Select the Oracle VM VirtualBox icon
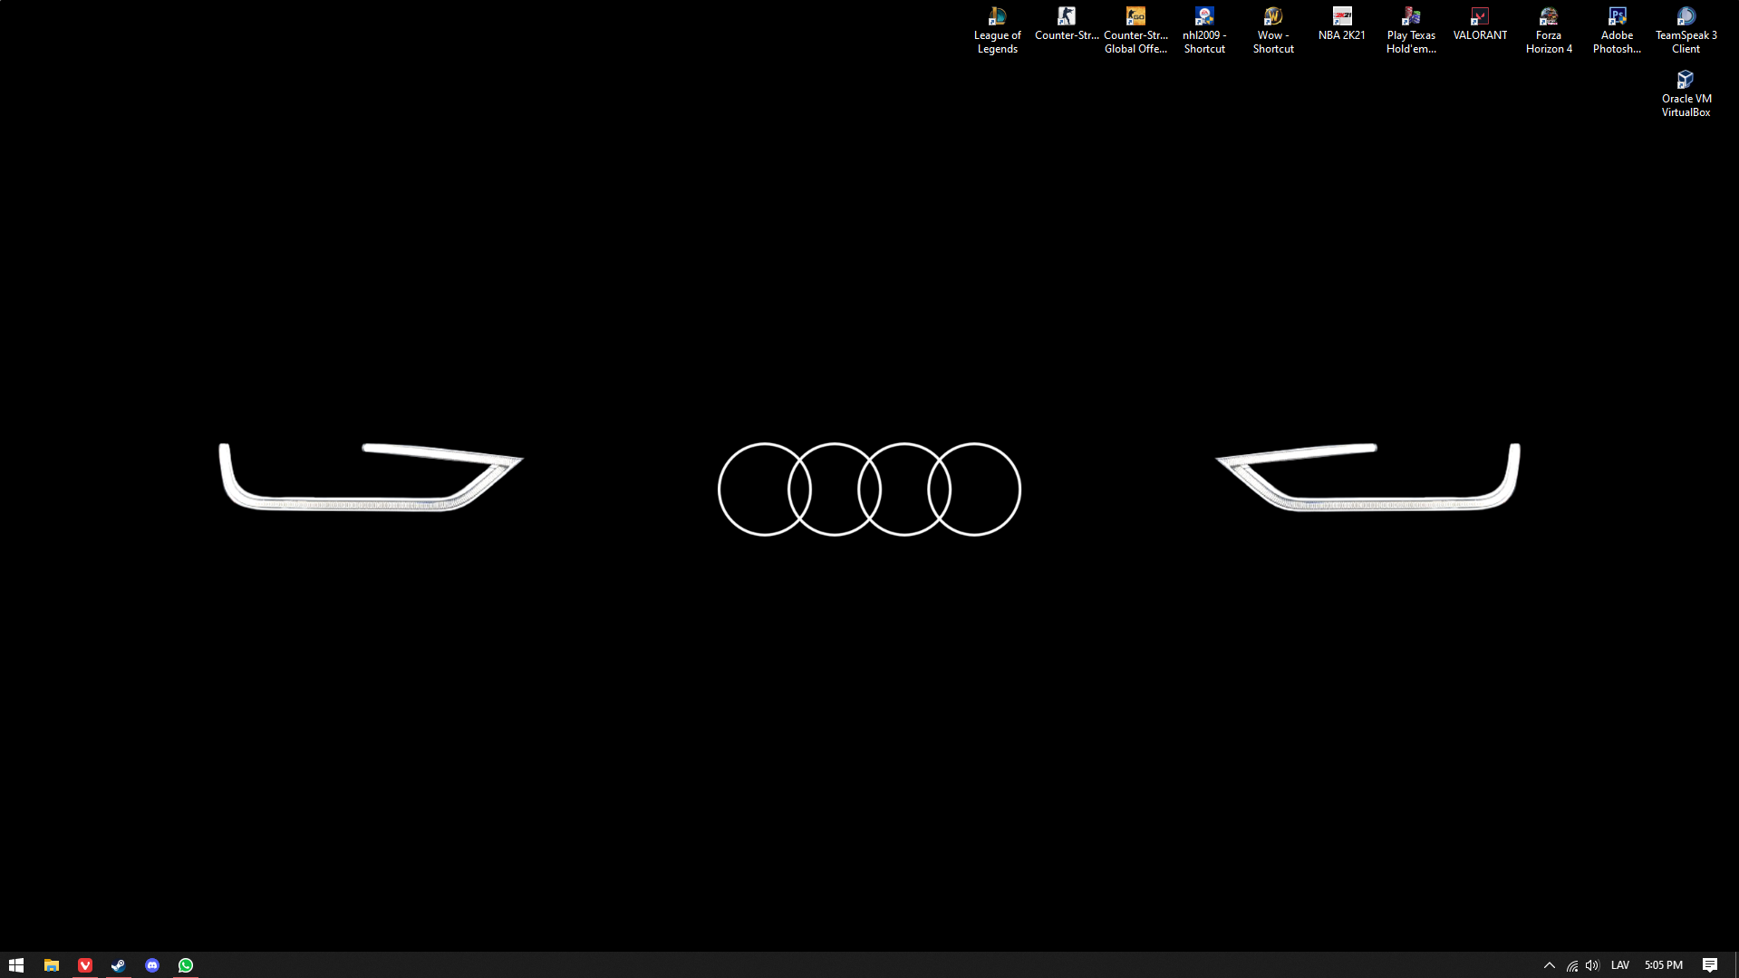1739x978 pixels. click(x=1686, y=93)
